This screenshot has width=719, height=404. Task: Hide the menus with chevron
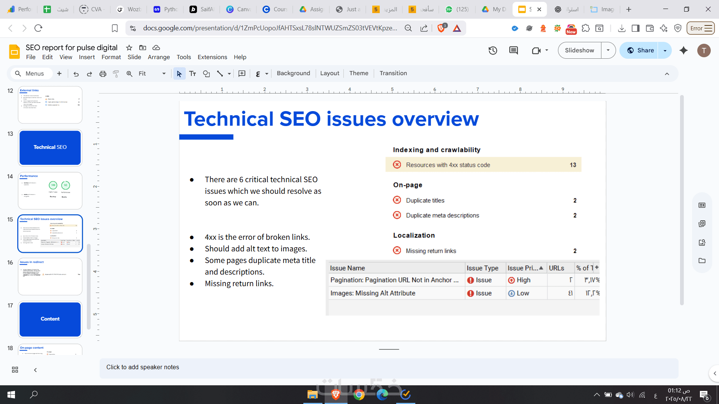[x=667, y=74]
